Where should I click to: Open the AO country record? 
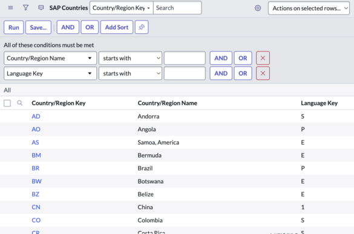click(x=36, y=129)
